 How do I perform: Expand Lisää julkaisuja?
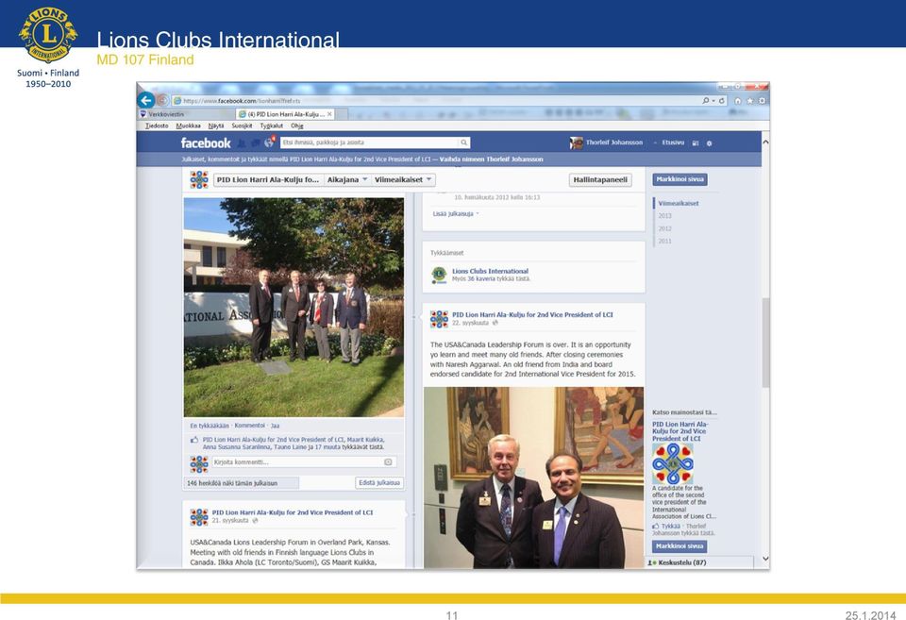[455, 214]
